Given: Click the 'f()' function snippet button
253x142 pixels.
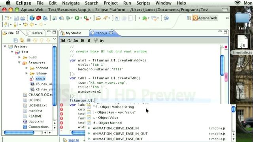Looking at the screenshot, I should coord(82,41).
